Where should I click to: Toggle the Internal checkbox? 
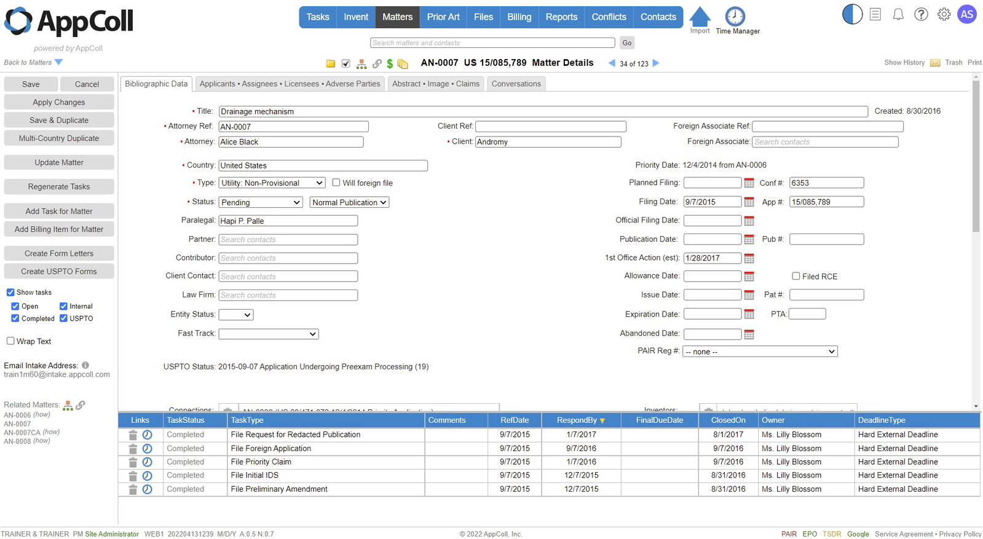[63, 306]
